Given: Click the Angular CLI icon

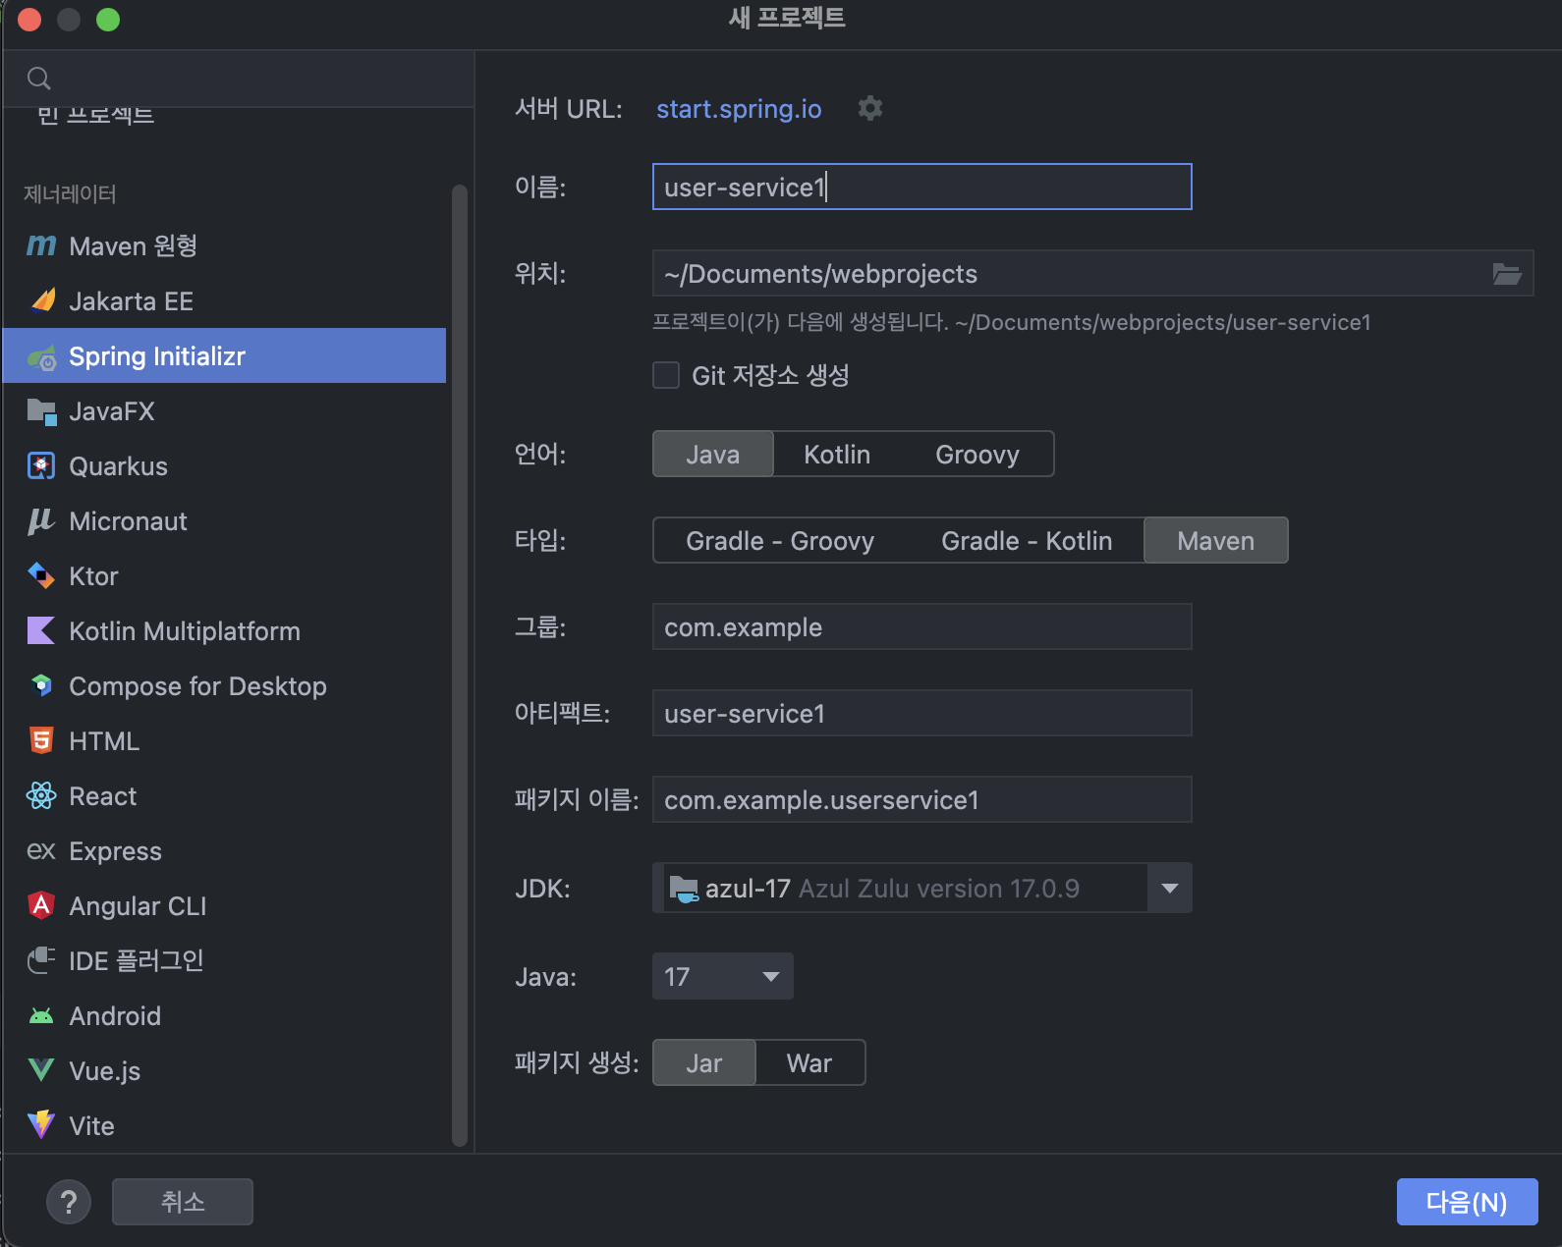Looking at the screenshot, I should (41, 905).
